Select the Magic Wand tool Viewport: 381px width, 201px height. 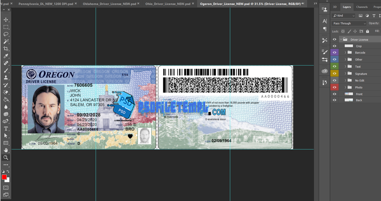pyautogui.click(x=6, y=42)
